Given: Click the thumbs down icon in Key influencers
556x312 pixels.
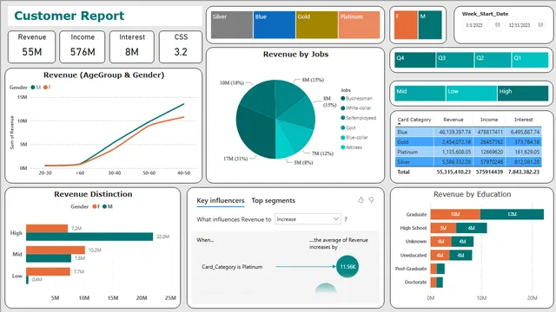Looking at the screenshot, I should pos(371,200).
